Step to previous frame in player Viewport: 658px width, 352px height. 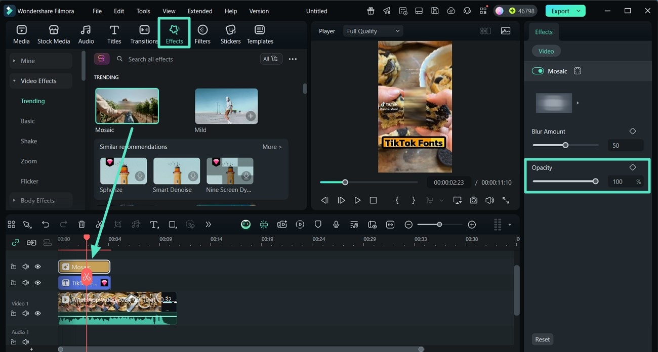(x=325, y=200)
